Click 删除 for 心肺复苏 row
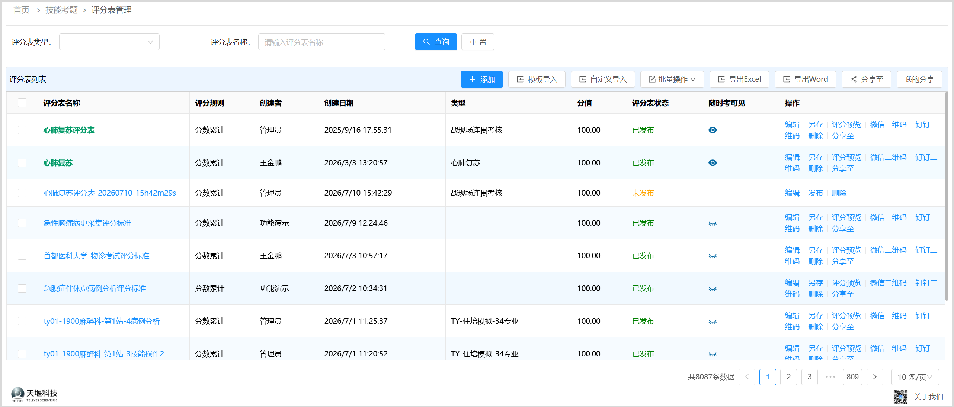Screen dimensions: 954x407 pyautogui.click(x=816, y=168)
